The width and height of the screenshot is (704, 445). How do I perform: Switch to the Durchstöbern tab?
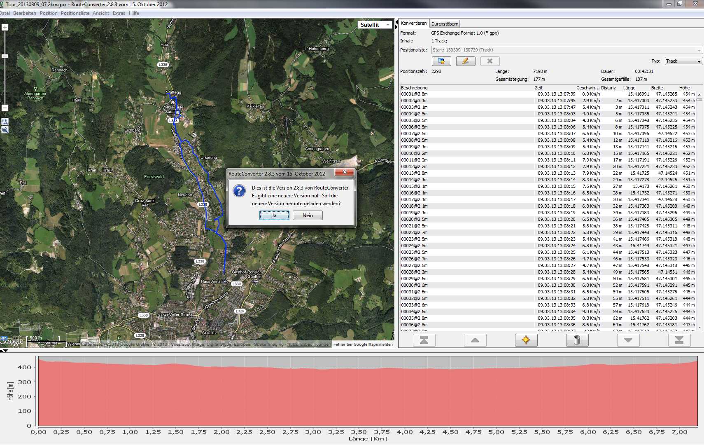(445, 24)
